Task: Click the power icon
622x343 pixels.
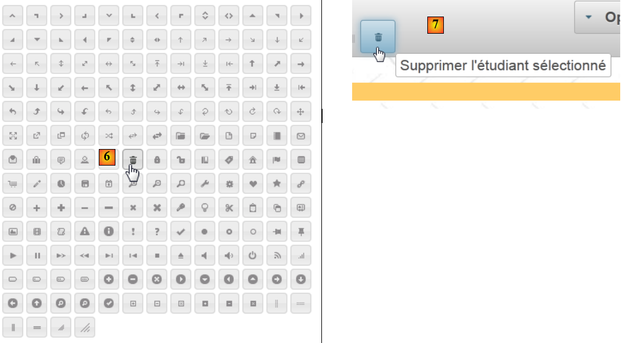Action: [253, 256]
